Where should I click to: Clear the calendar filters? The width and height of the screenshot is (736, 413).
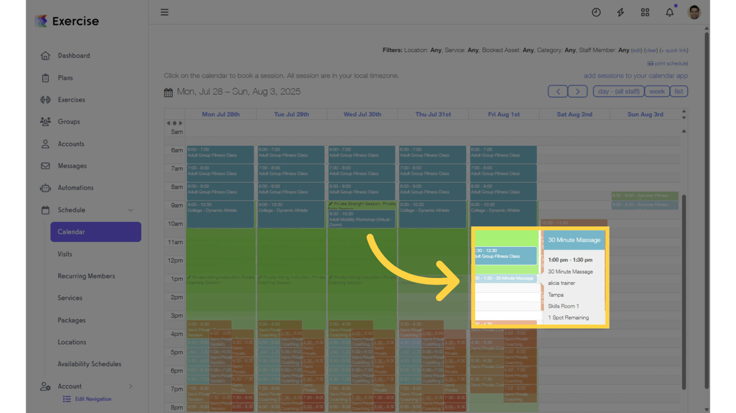click(651, 51)
